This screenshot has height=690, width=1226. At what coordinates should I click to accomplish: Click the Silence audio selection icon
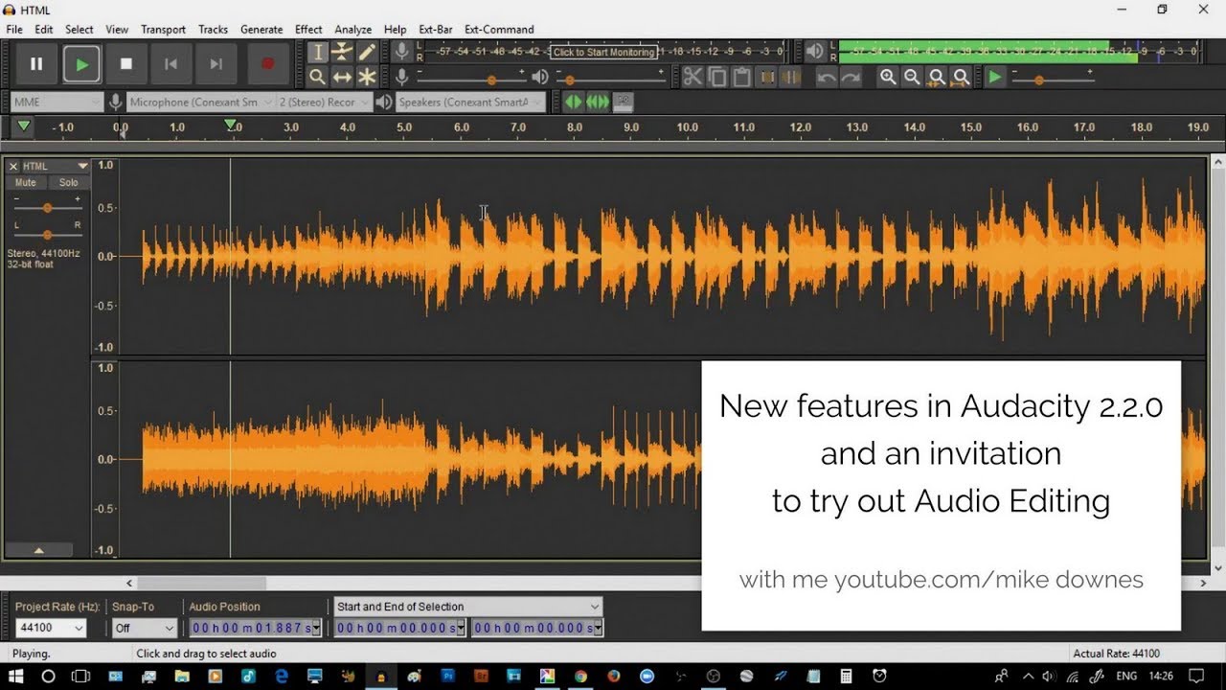click(x=792, y=78)
